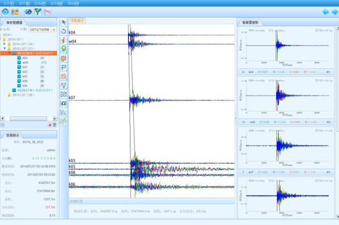Click the event tree horizontal scrollbar
The image size is (339, 225).
point(28,119)
